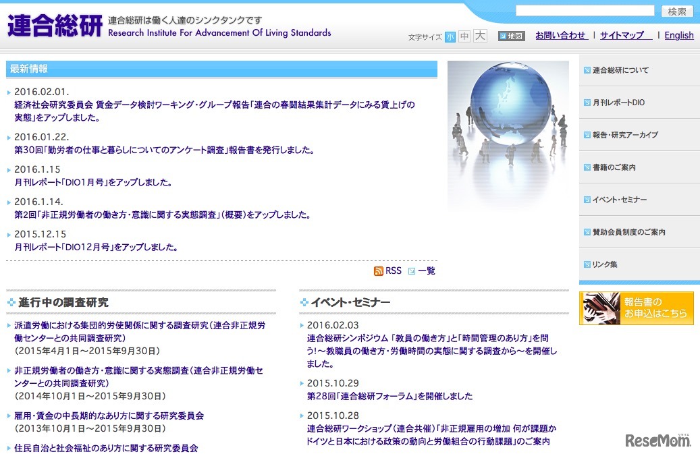Click the 報告書のお申込はこちら banner
700x456 pixels.
point(636,308)
